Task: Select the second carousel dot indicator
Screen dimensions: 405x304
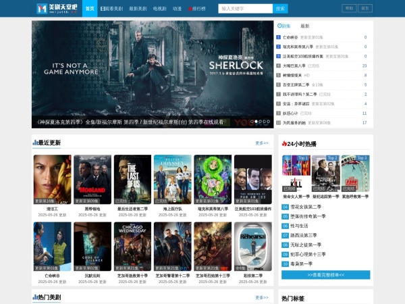Action: pyautogui.click(x=256, y=121)
